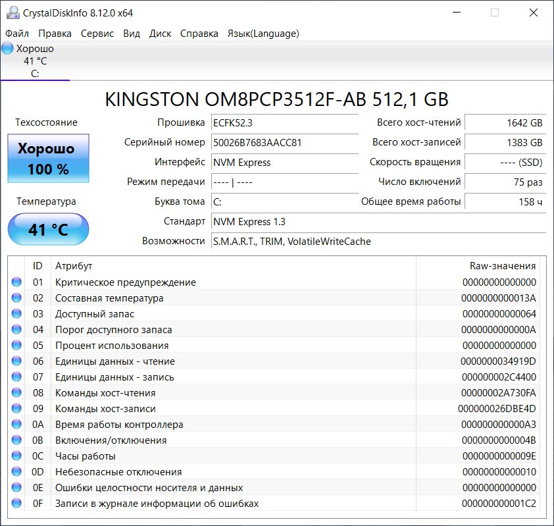Click raw value 000000000000A3
Screen dimensions: 554x526
[499, 424]
